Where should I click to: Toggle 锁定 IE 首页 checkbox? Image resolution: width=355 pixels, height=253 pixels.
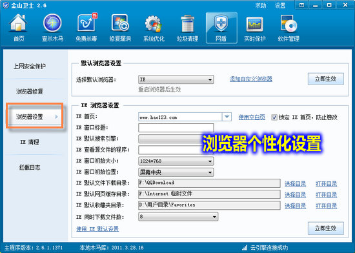(274, 117)
